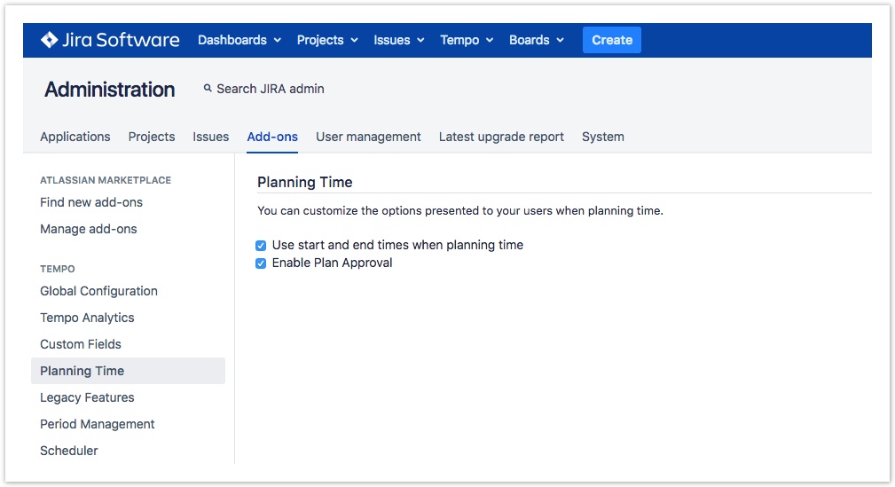Image resolution: width=895 pixels, height=487 pixels.
Task: Open the Scheduler sidebar item
Action: pos(69,451)
